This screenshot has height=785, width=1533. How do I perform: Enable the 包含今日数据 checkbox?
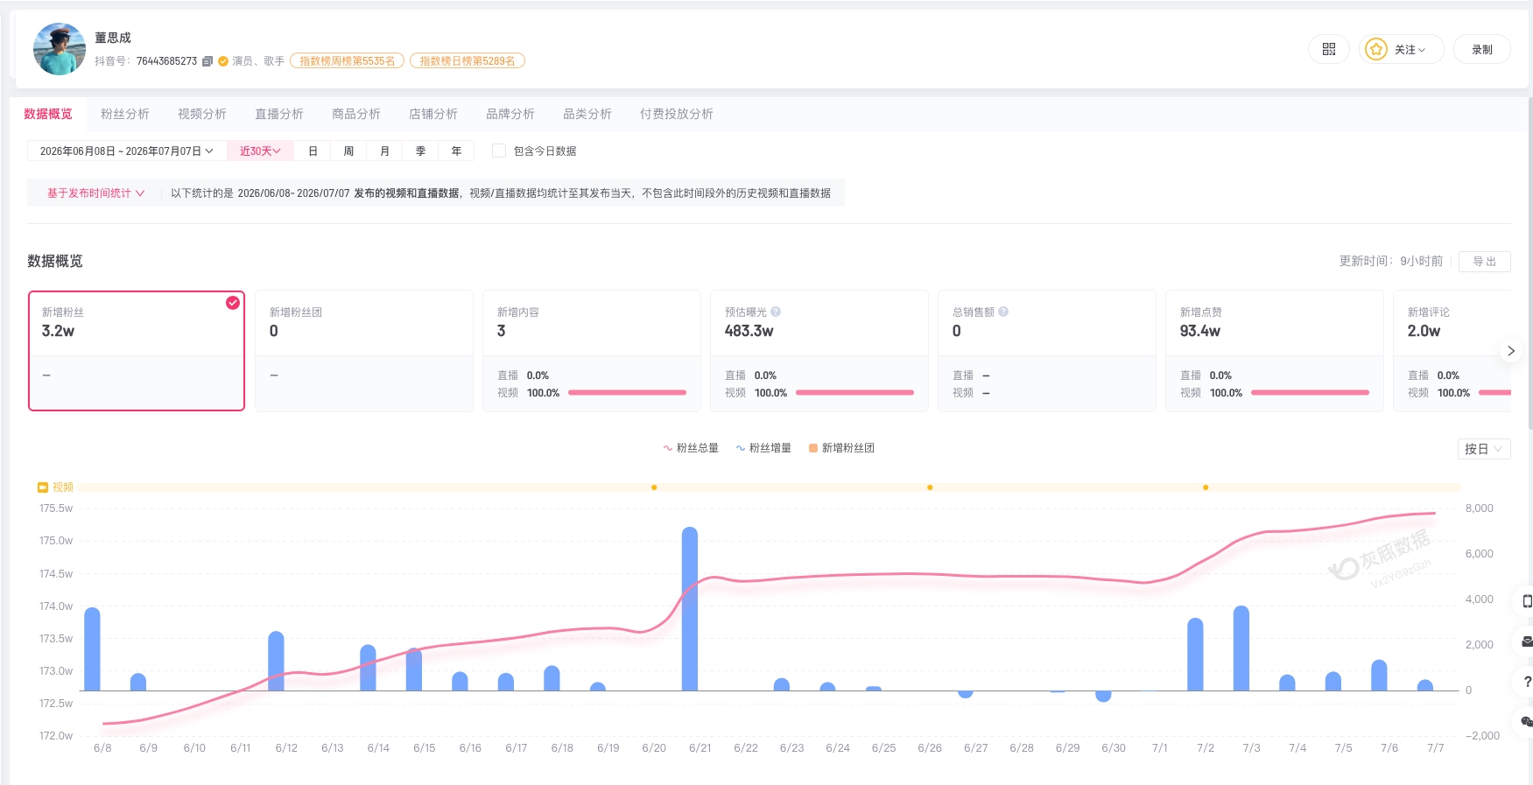[x=499, y=151]
